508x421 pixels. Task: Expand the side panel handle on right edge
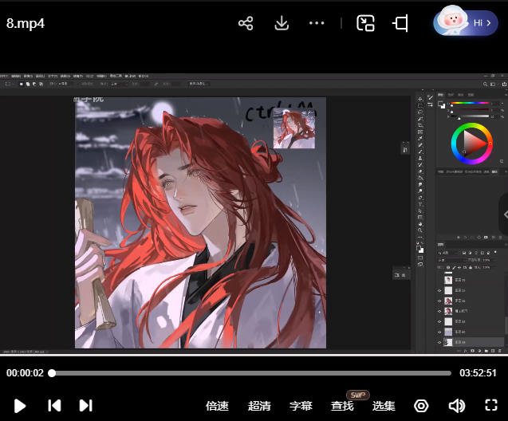click(x=503, y=214)
